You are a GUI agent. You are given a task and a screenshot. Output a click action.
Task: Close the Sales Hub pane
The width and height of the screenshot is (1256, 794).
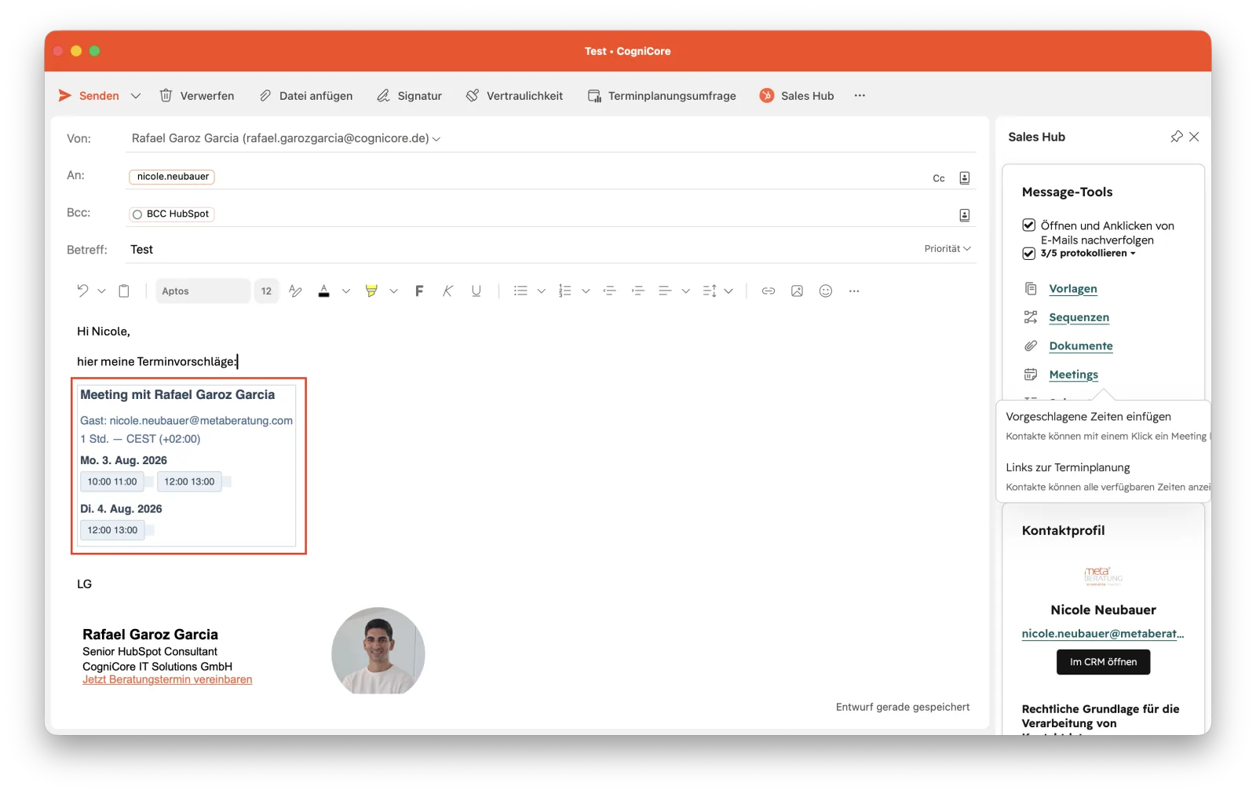pos(1194,137)
